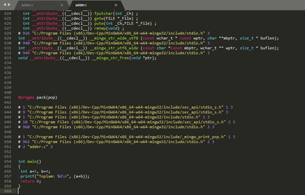The width and height of the screenshot is (305, 195).
Task: Go to previous tab with left arrow
Action: [5, 5]
